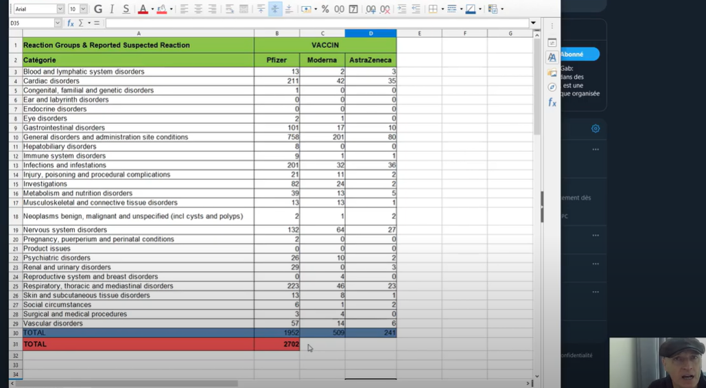
Task: Open the font color dropdown arrow
Action: click(x=152, y=9)
